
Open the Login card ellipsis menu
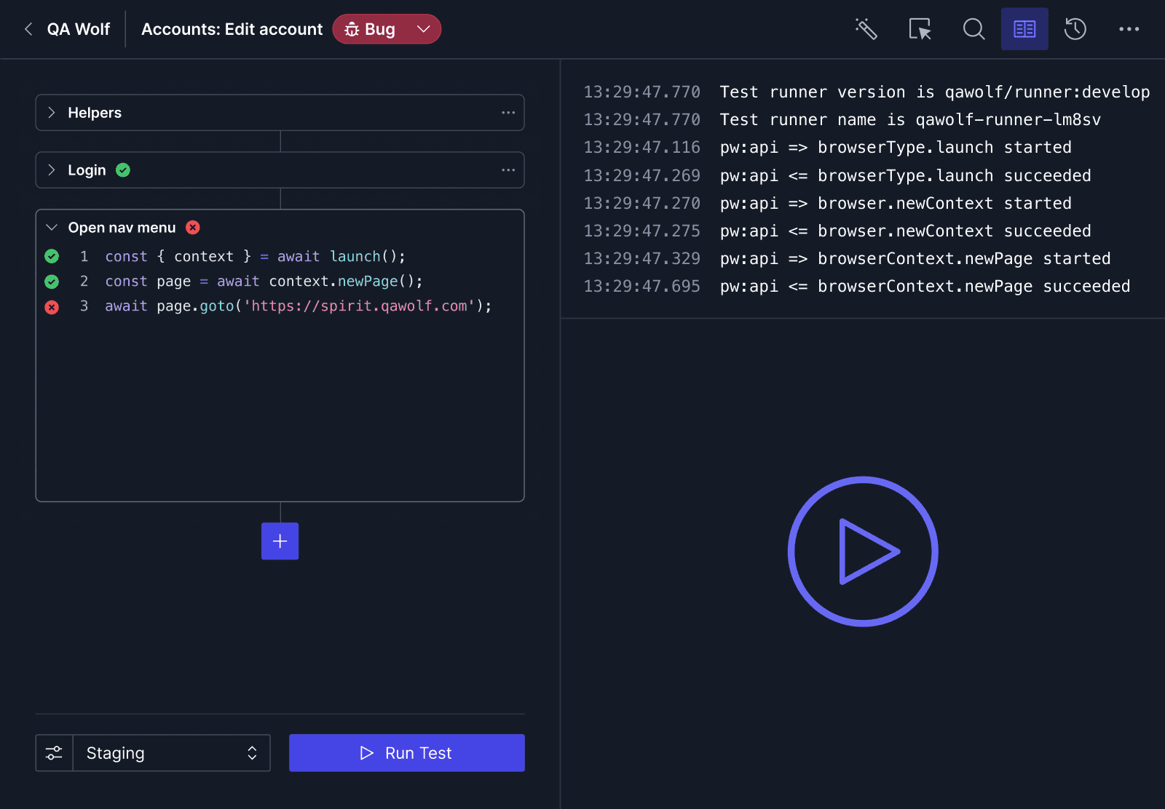point(508,170)
